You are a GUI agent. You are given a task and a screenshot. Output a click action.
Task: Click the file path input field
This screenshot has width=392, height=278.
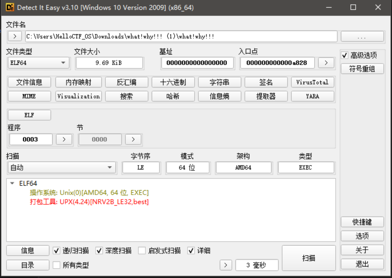181,36
